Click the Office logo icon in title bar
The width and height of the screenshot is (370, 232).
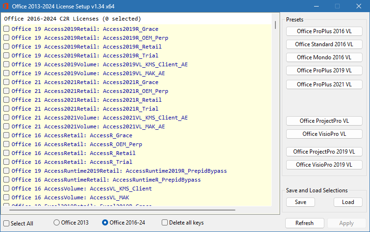click(6, 6)
